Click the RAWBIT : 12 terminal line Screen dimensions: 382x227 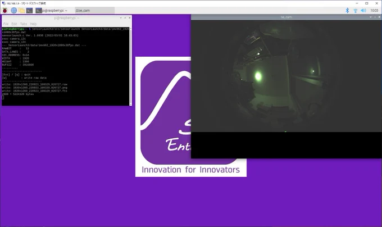[16, 48]
